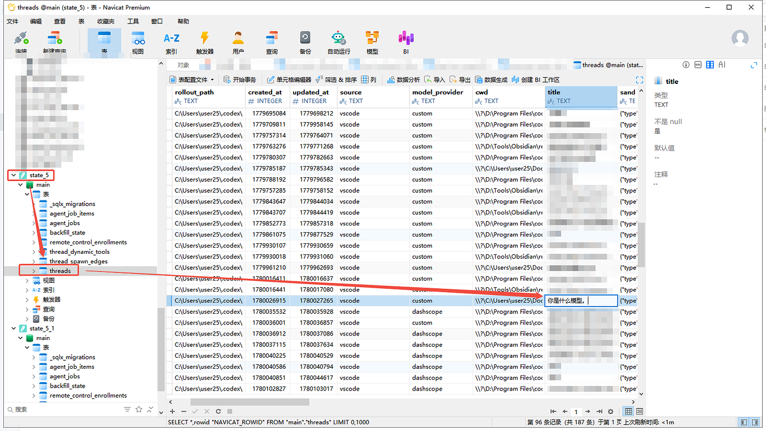
Task: Open the 模型 (Model) toolbar icon
Action: [372, 42]
